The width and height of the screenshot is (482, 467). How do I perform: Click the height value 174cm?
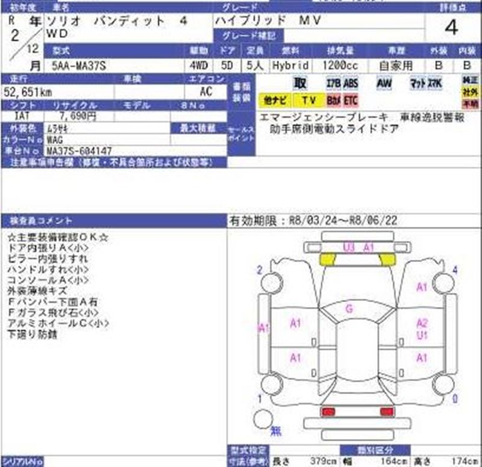point(465,461)
